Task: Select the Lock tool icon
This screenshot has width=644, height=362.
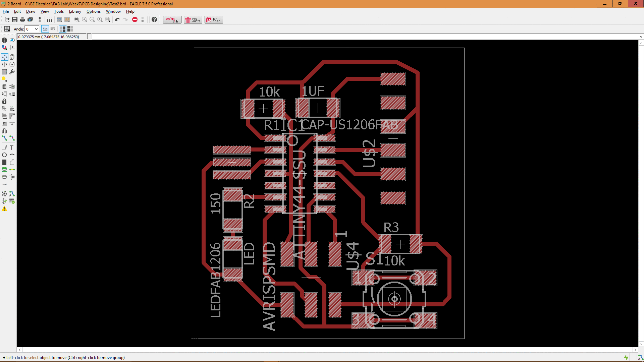Action: 4,101
